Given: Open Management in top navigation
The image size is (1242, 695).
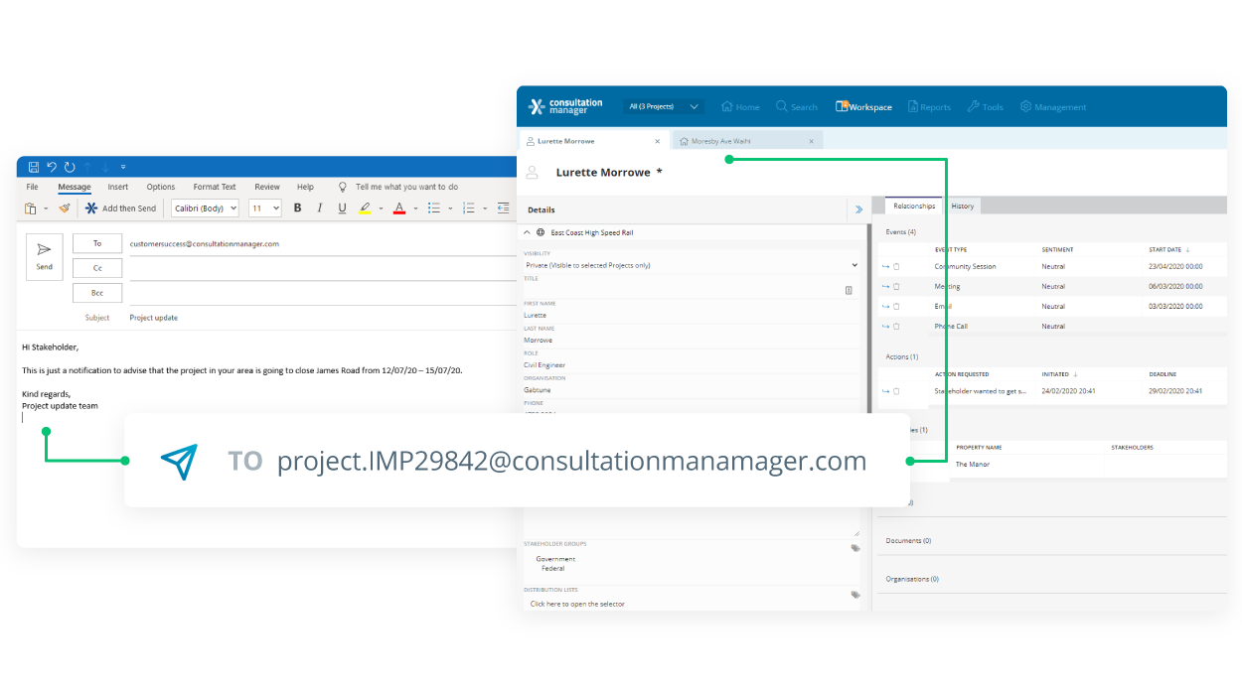Looking at the screenshot, I should pyautogui.click(x=1052, y=106).
